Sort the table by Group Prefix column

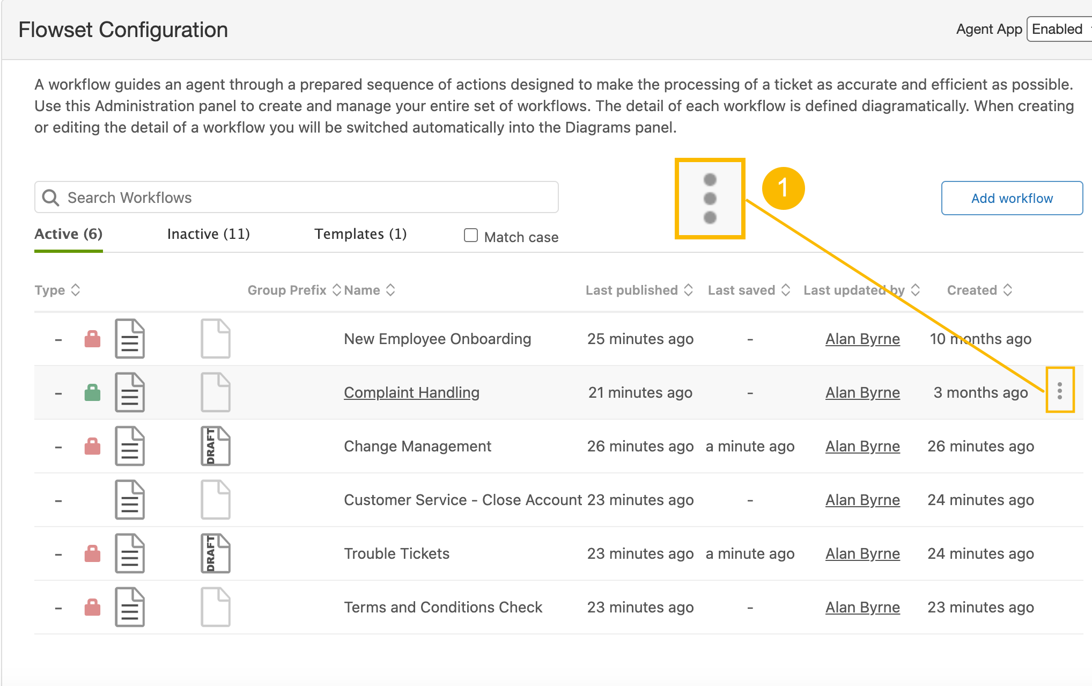pyautogui.click(x=337, y=290)
